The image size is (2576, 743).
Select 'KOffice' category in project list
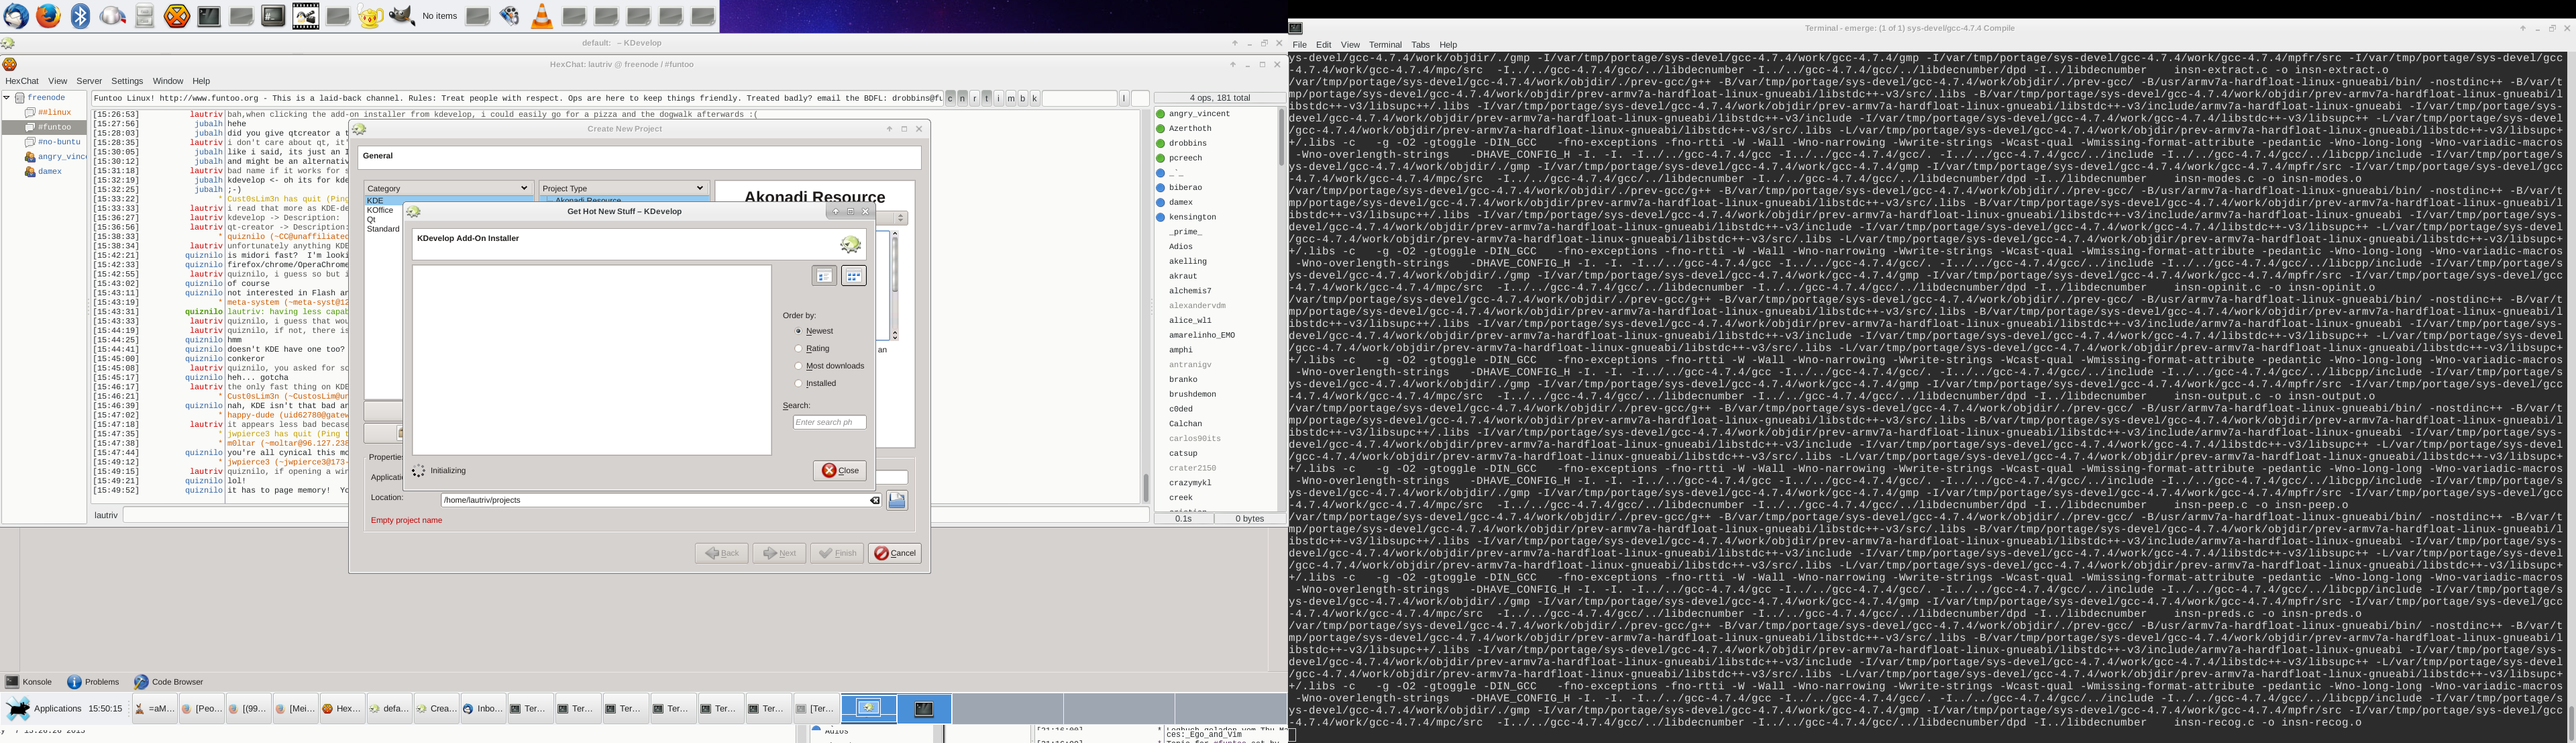coord(380,210)
